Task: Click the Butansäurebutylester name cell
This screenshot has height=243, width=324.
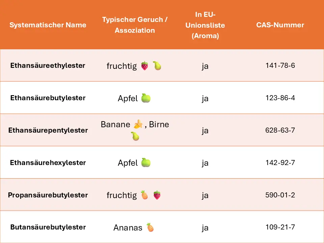Action: tap(48, 227)
